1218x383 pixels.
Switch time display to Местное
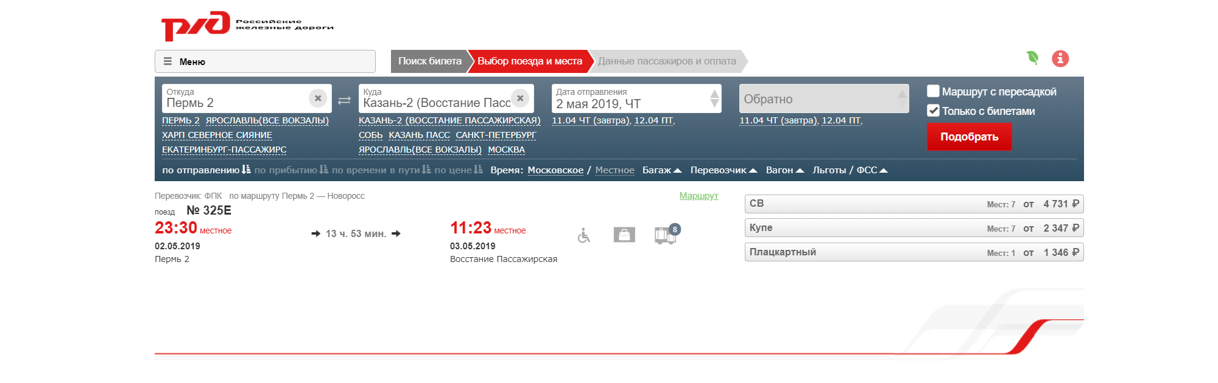pos(614,170)
